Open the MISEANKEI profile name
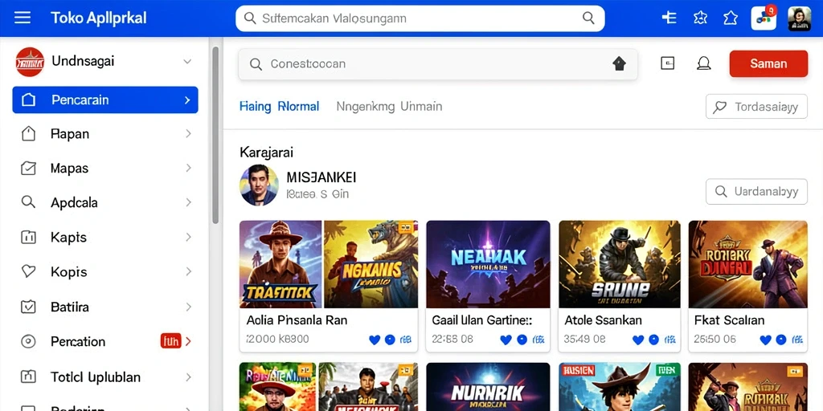Screen dimensions: 823x411 [x=321, y=177]
